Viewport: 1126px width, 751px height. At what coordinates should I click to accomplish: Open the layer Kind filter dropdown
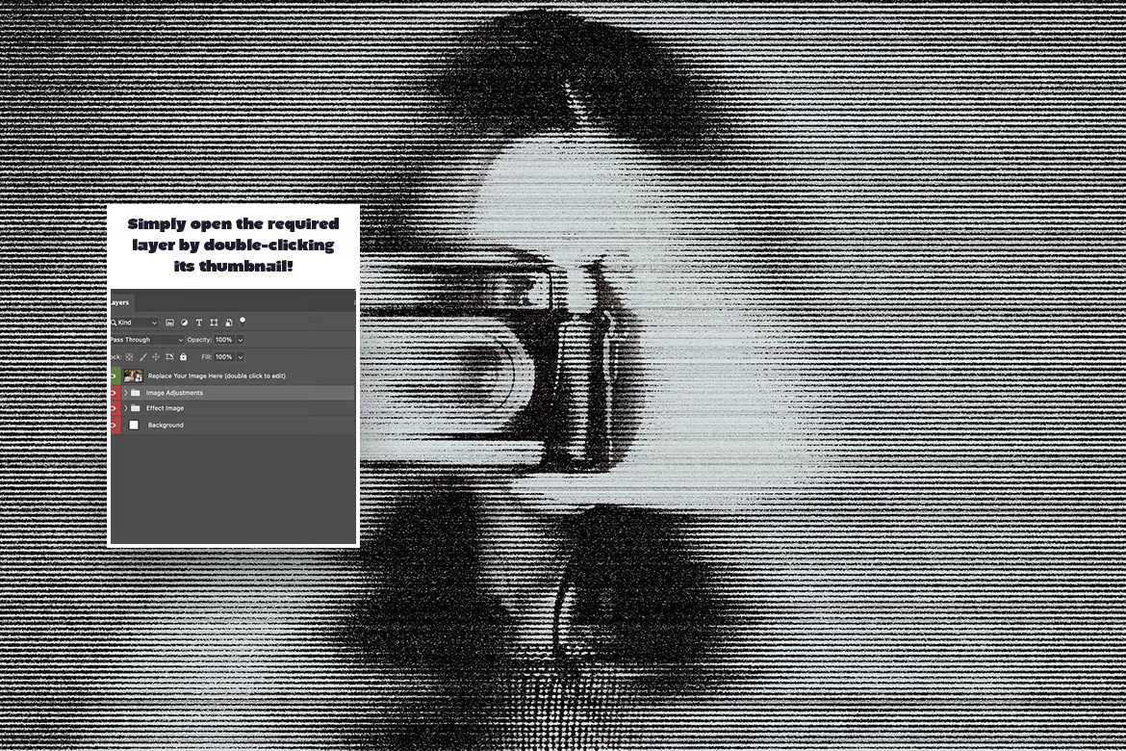click(x=135, y=323)
